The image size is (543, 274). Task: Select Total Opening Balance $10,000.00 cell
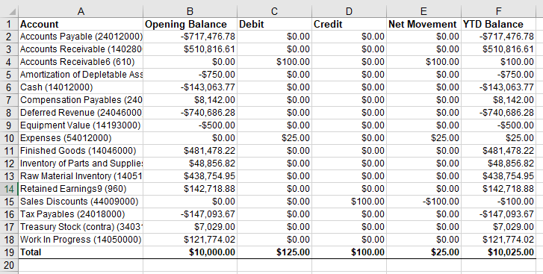(190, 252)
